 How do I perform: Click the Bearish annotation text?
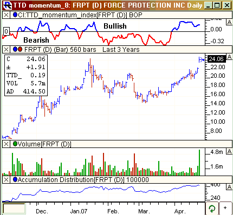[36, 40]
